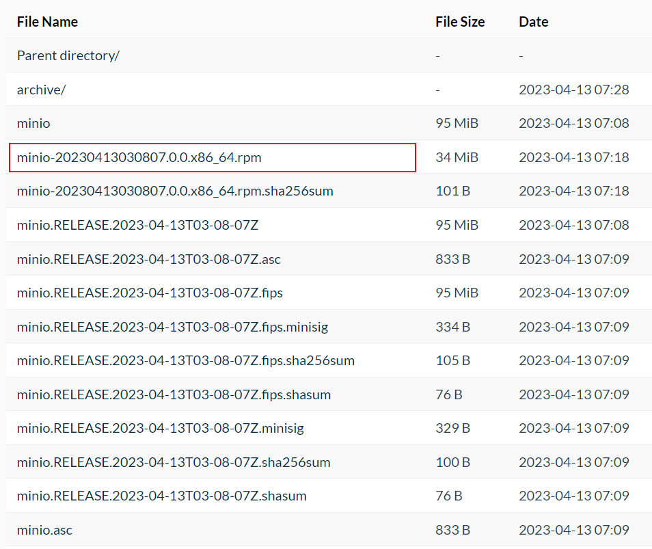
Task: Open minio.RELEASE.2023-04-13T03-08-07Z.shasum file
Action: point(162,496)
